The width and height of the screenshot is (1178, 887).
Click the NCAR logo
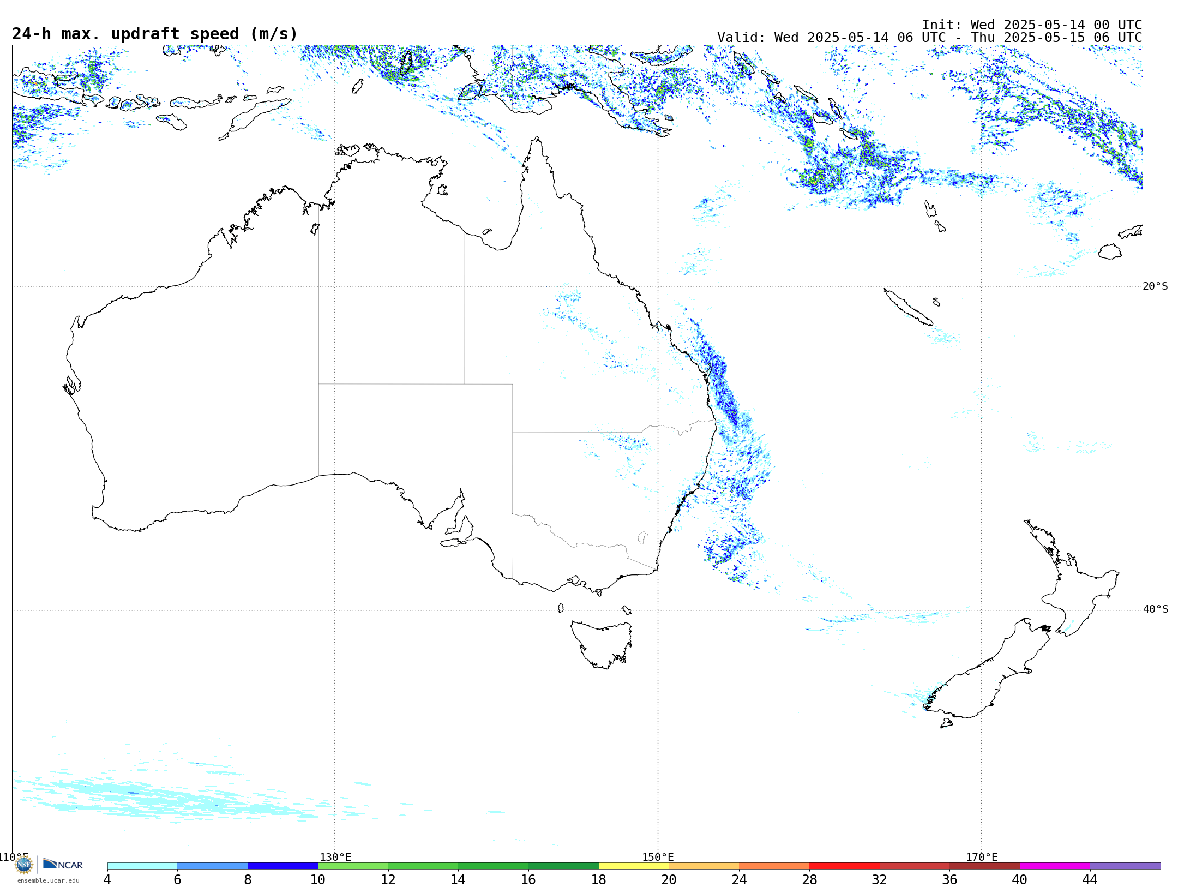pos(63,864)
